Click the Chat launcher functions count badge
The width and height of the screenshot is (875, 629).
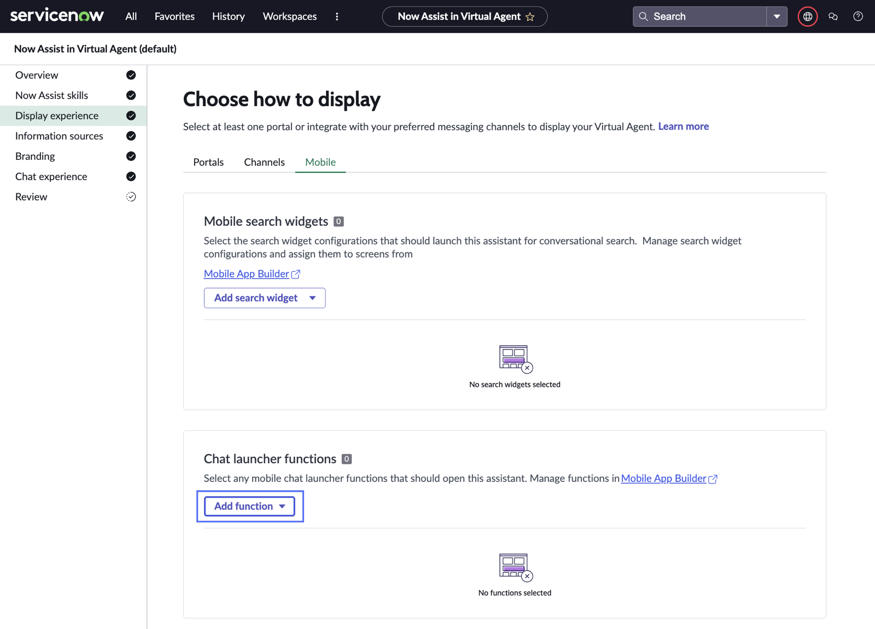(x=347, y=459)
